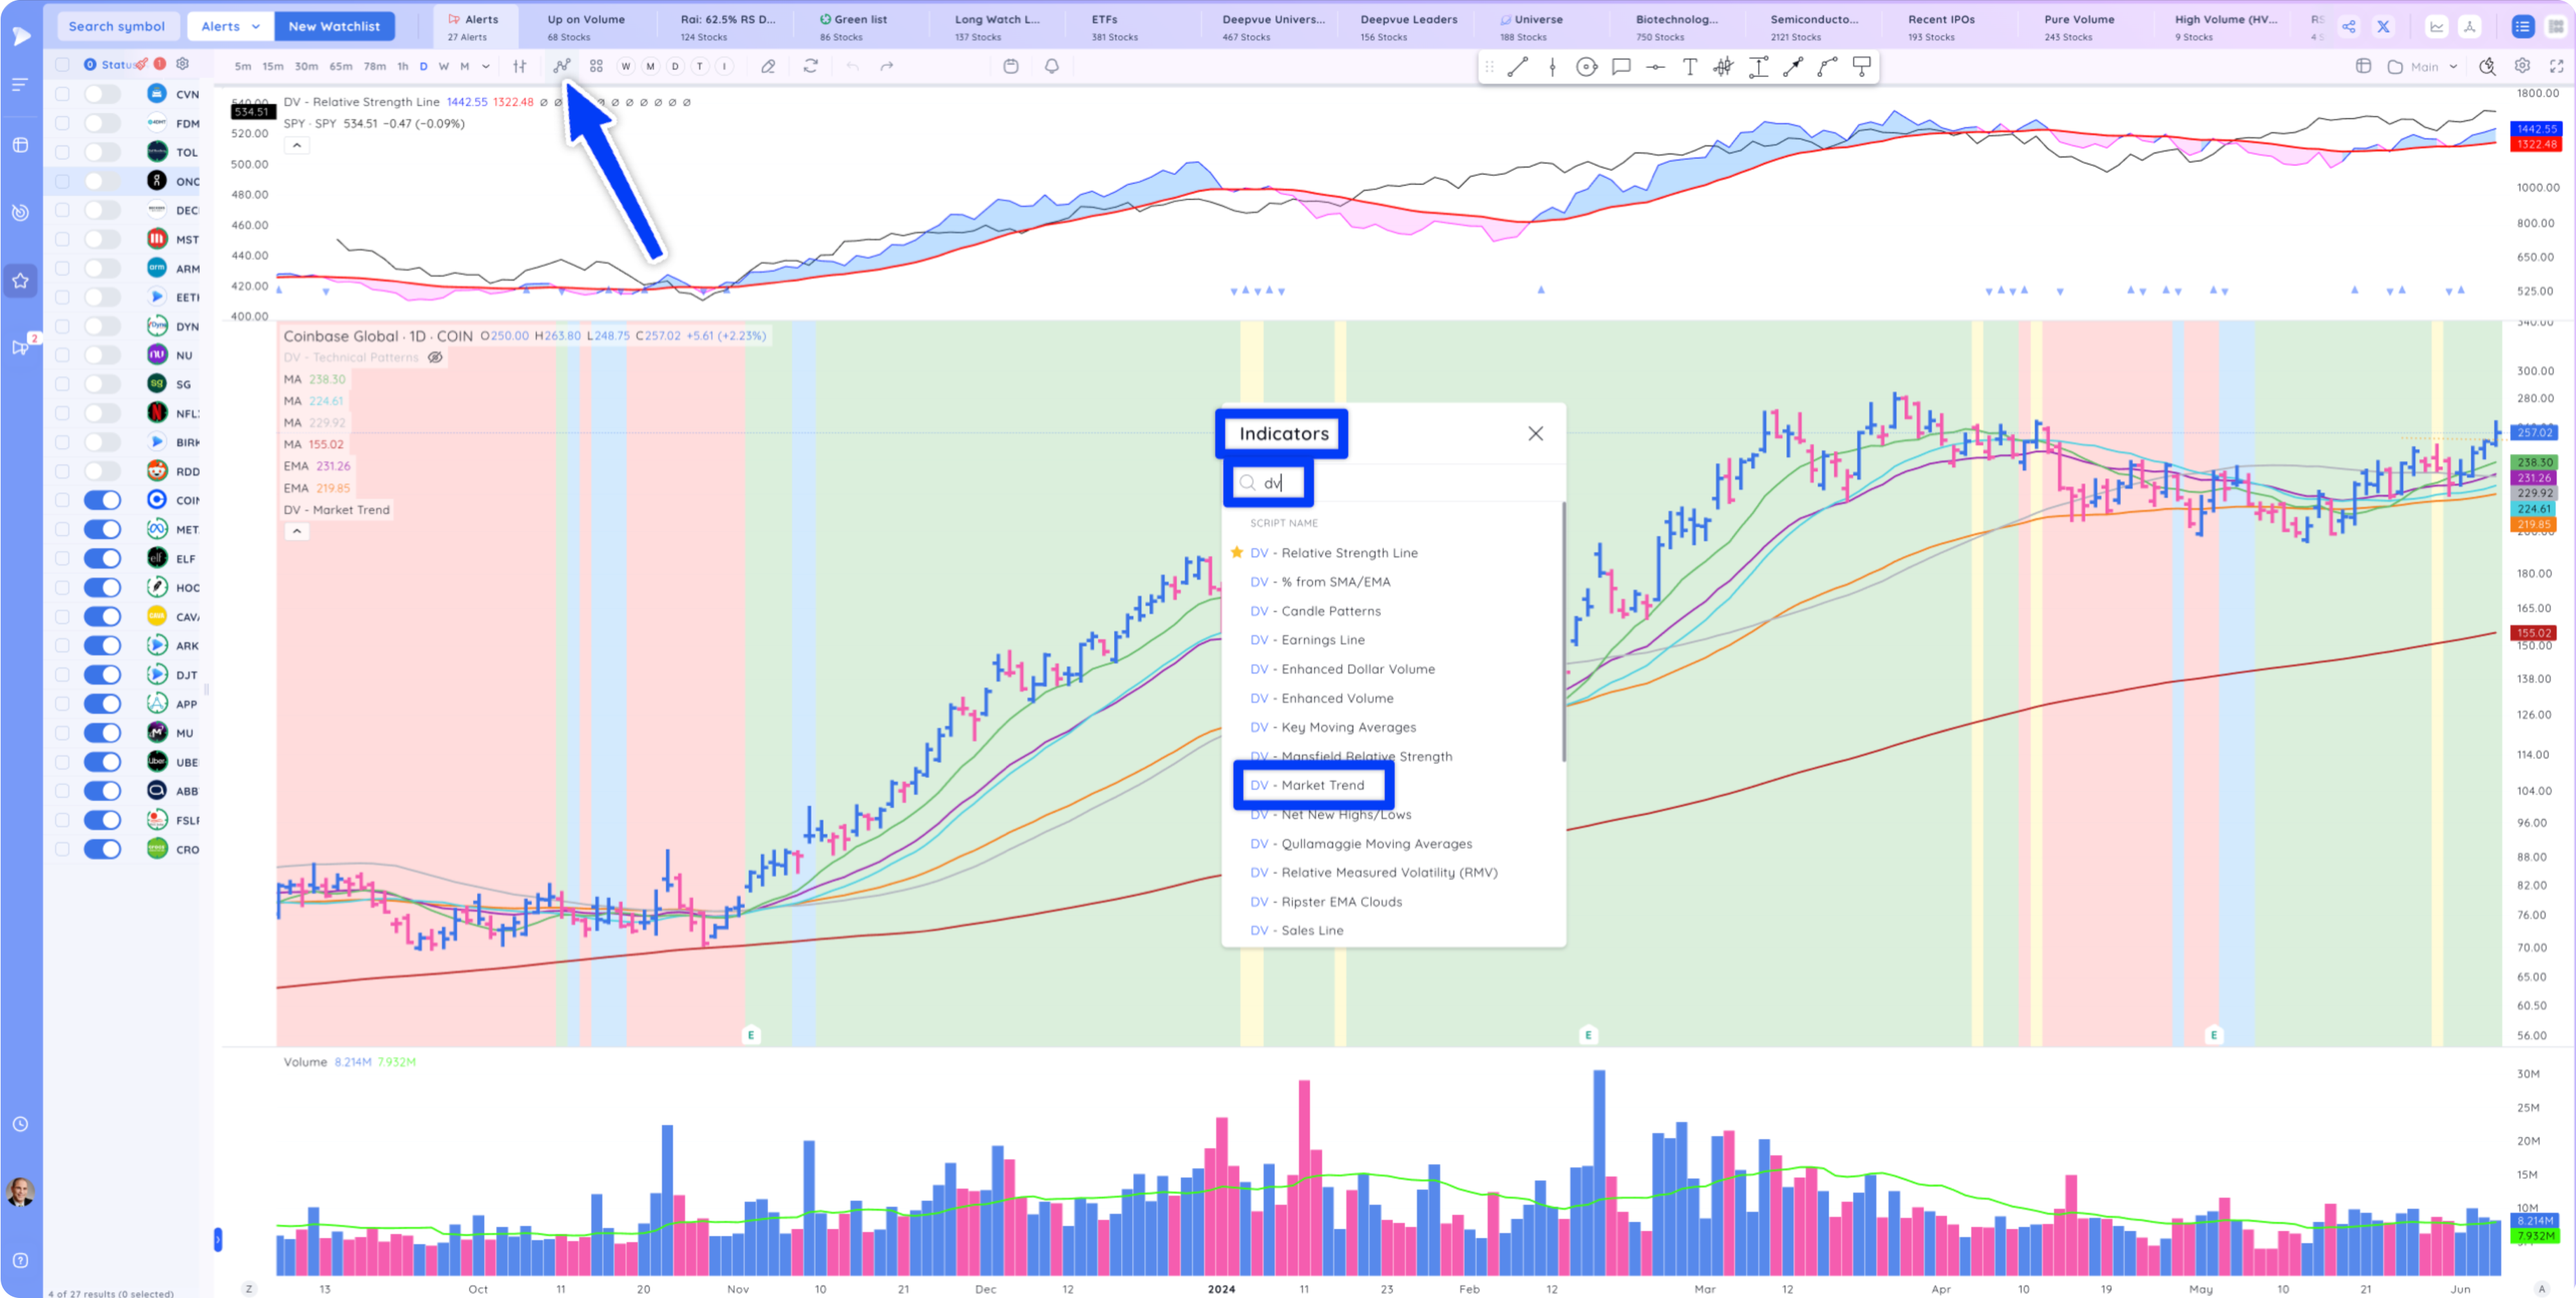Open the Up on Volume watchlist tab
Viewport: 2576px width, 1298px height.
coord(586,27)
